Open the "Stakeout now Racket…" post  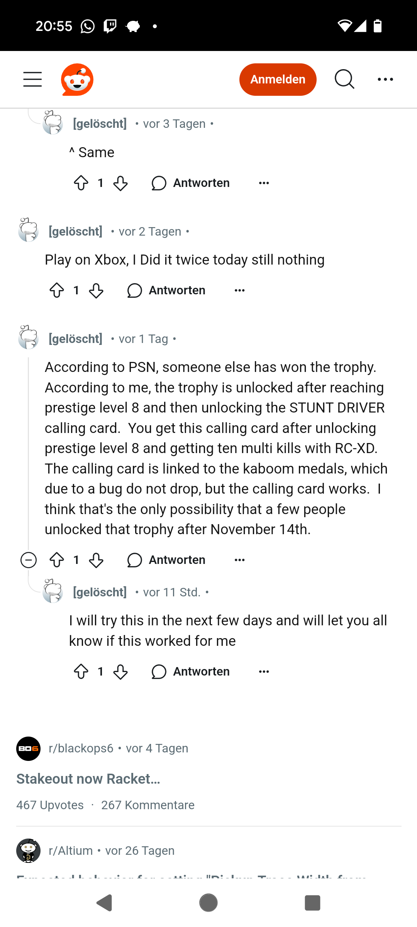[x=88, y=779]
